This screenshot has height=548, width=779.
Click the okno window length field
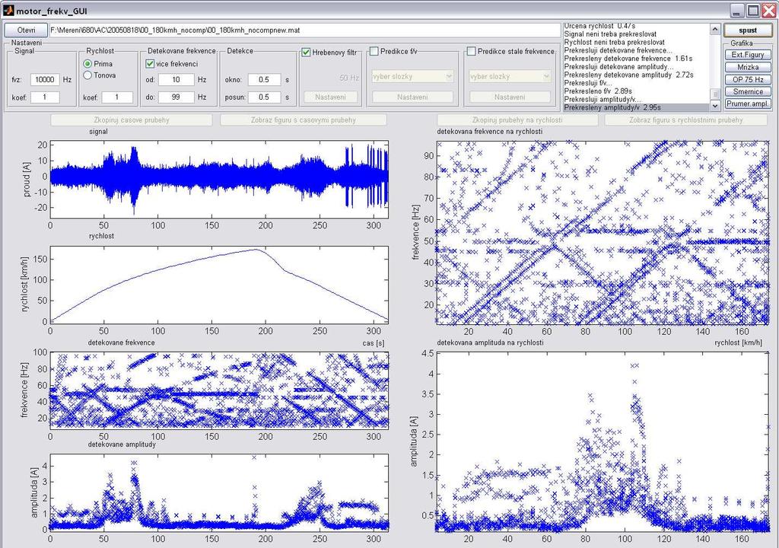coord(264,80)
